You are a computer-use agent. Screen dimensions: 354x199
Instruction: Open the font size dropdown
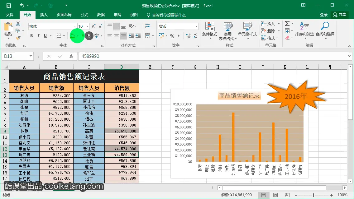click(88, 26)
